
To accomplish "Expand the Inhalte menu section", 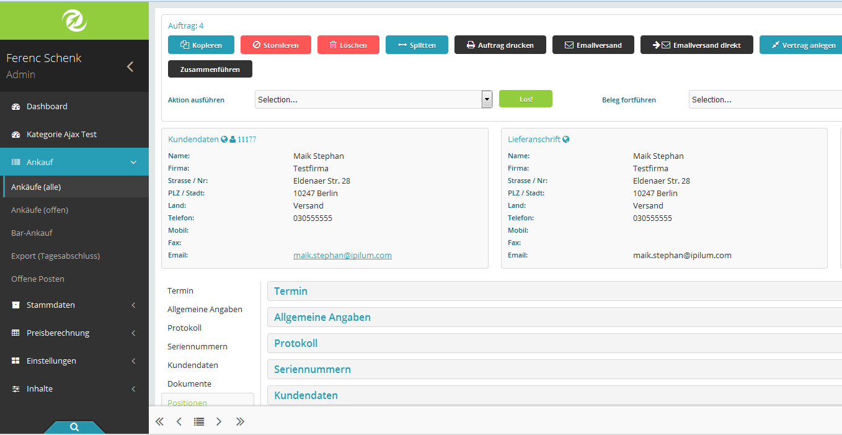I will (74, 388).
